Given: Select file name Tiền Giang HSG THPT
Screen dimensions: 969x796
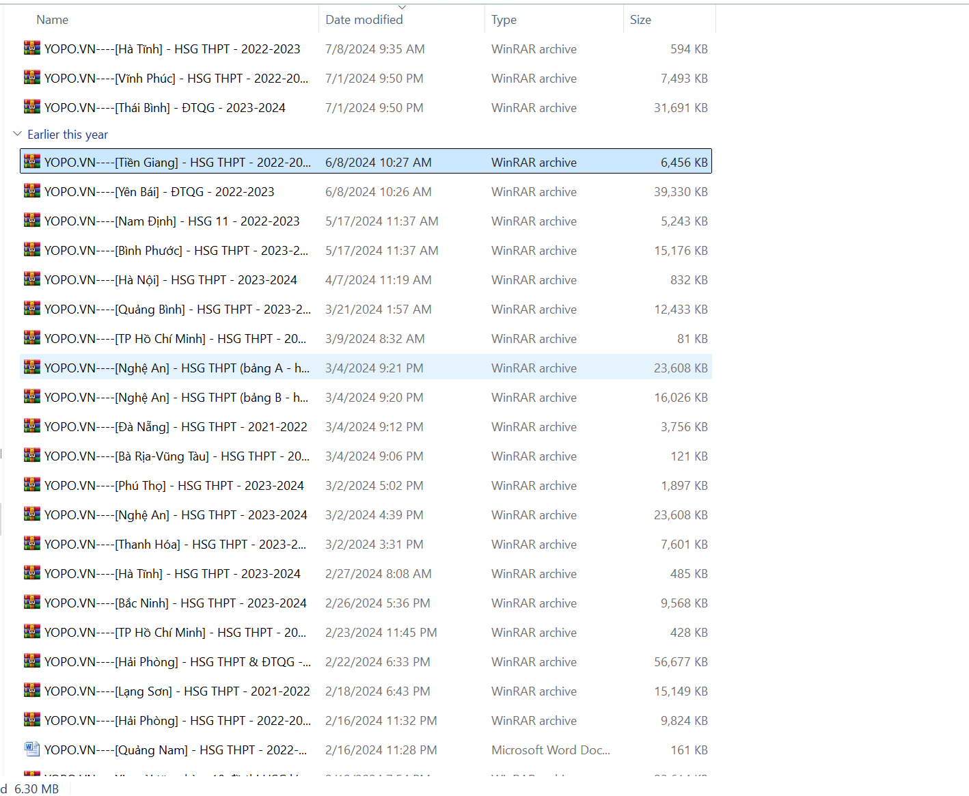Looking at the screenshot, I should tap(178, 163).
